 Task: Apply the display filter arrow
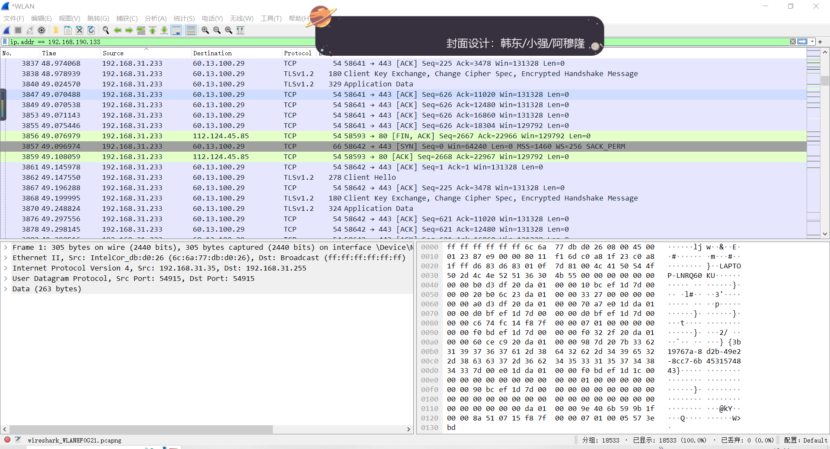[x=803, y=42]
